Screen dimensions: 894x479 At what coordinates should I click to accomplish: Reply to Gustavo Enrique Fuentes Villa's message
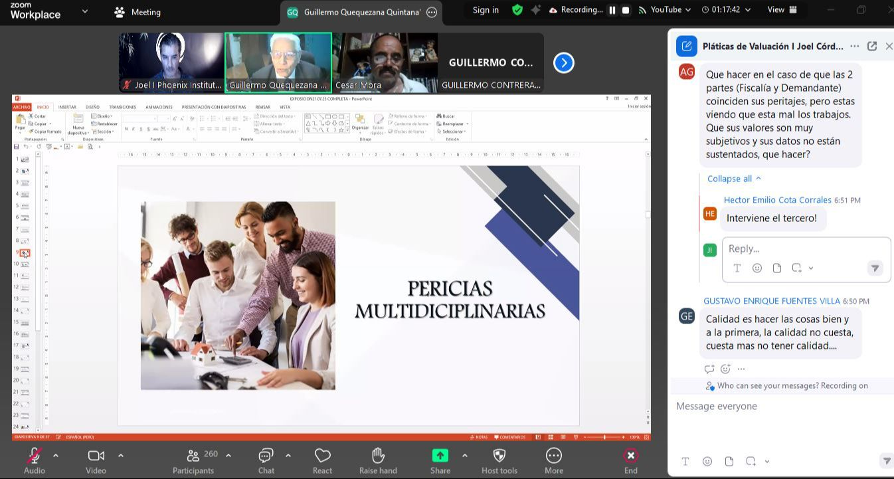coord(709,369)
